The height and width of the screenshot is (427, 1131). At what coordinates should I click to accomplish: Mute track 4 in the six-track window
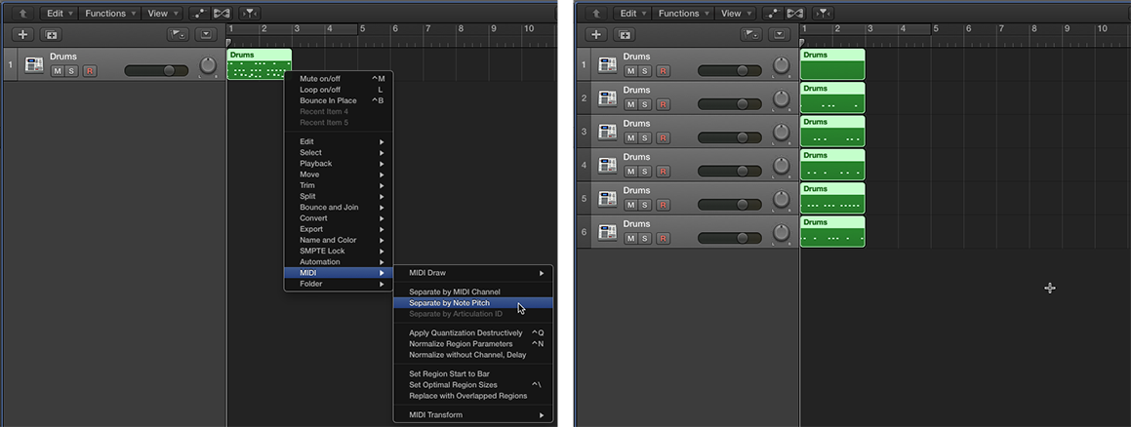pyautogui.click(x=630, y=172)
